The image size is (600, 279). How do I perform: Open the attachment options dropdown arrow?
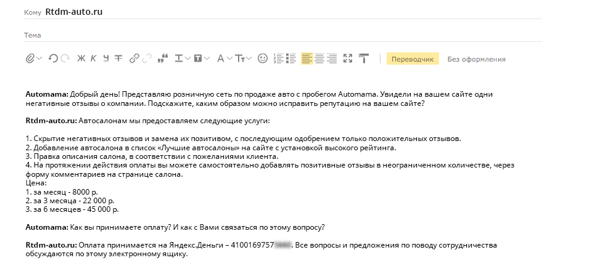coord(39,59)
